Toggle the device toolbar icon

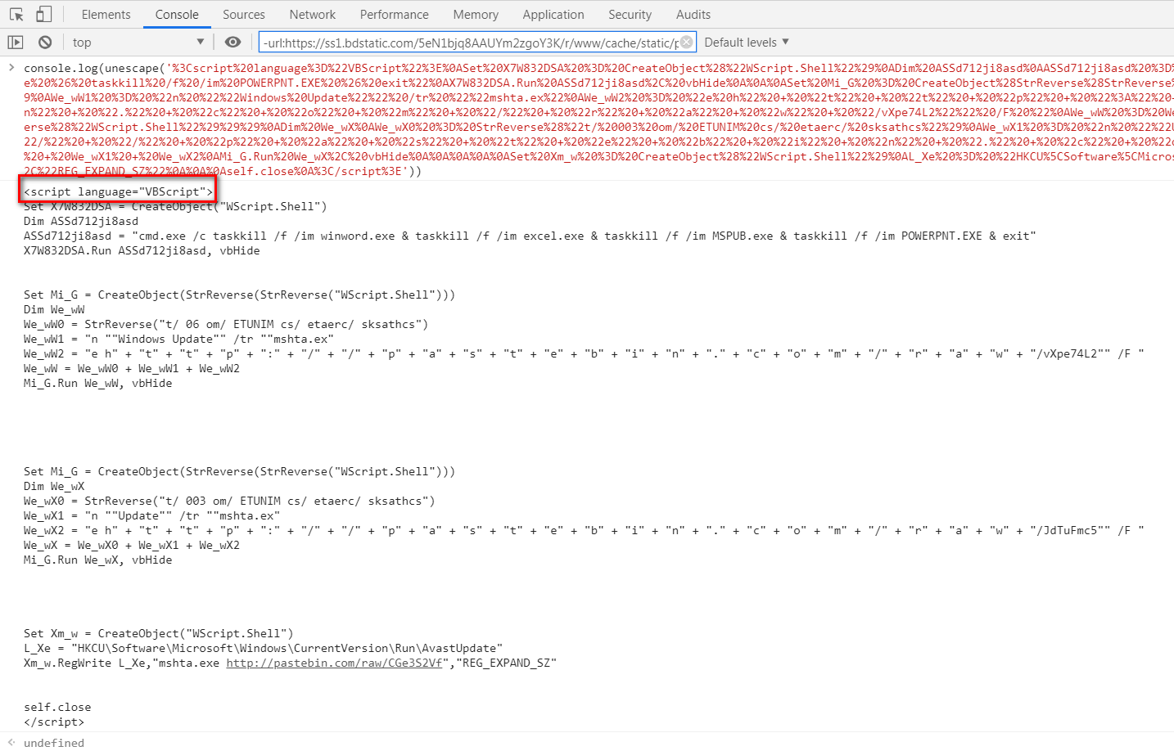tap(43, 14)
